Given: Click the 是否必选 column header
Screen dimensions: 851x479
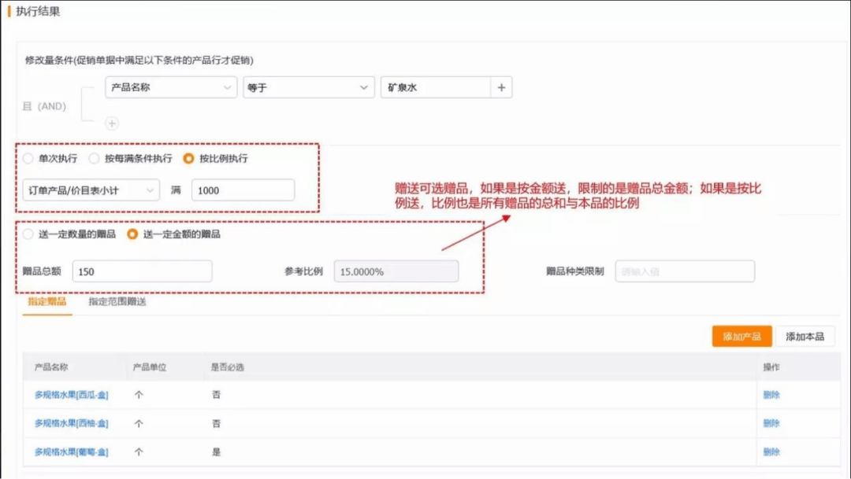Looking at the screenshot, I should point(228,367).
